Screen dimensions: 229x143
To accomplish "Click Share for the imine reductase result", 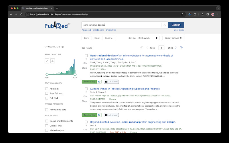I will point(84,68).
